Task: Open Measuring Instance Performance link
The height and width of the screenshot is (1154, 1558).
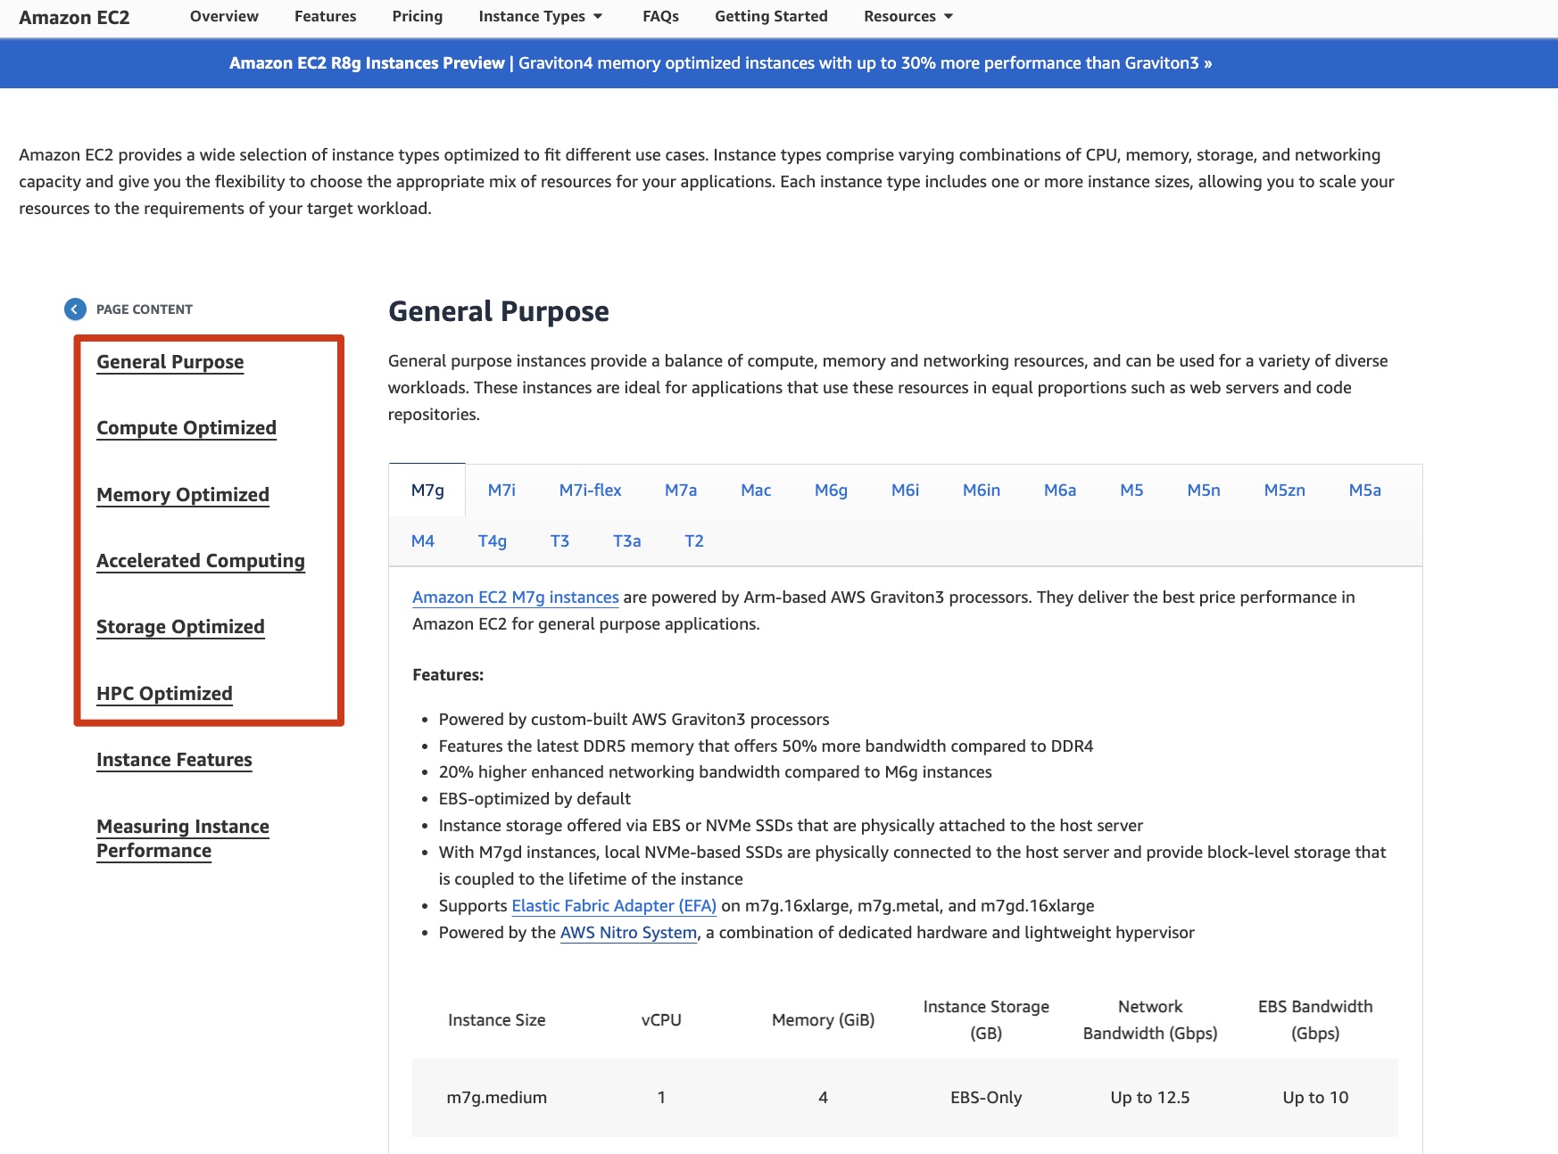Action: (182, 838)
